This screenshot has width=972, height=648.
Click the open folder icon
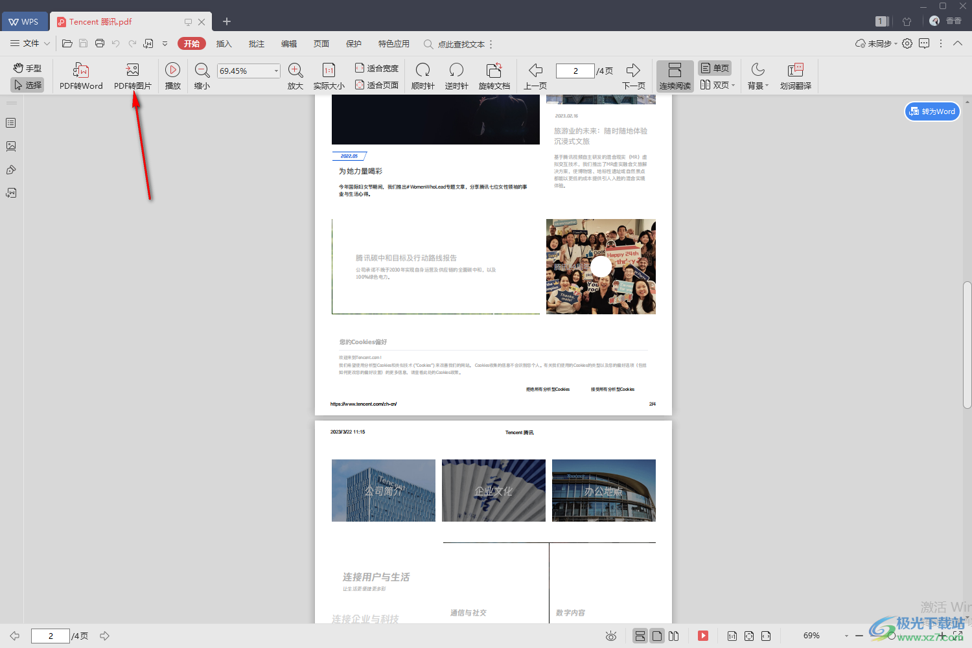[x=67, y=43]
